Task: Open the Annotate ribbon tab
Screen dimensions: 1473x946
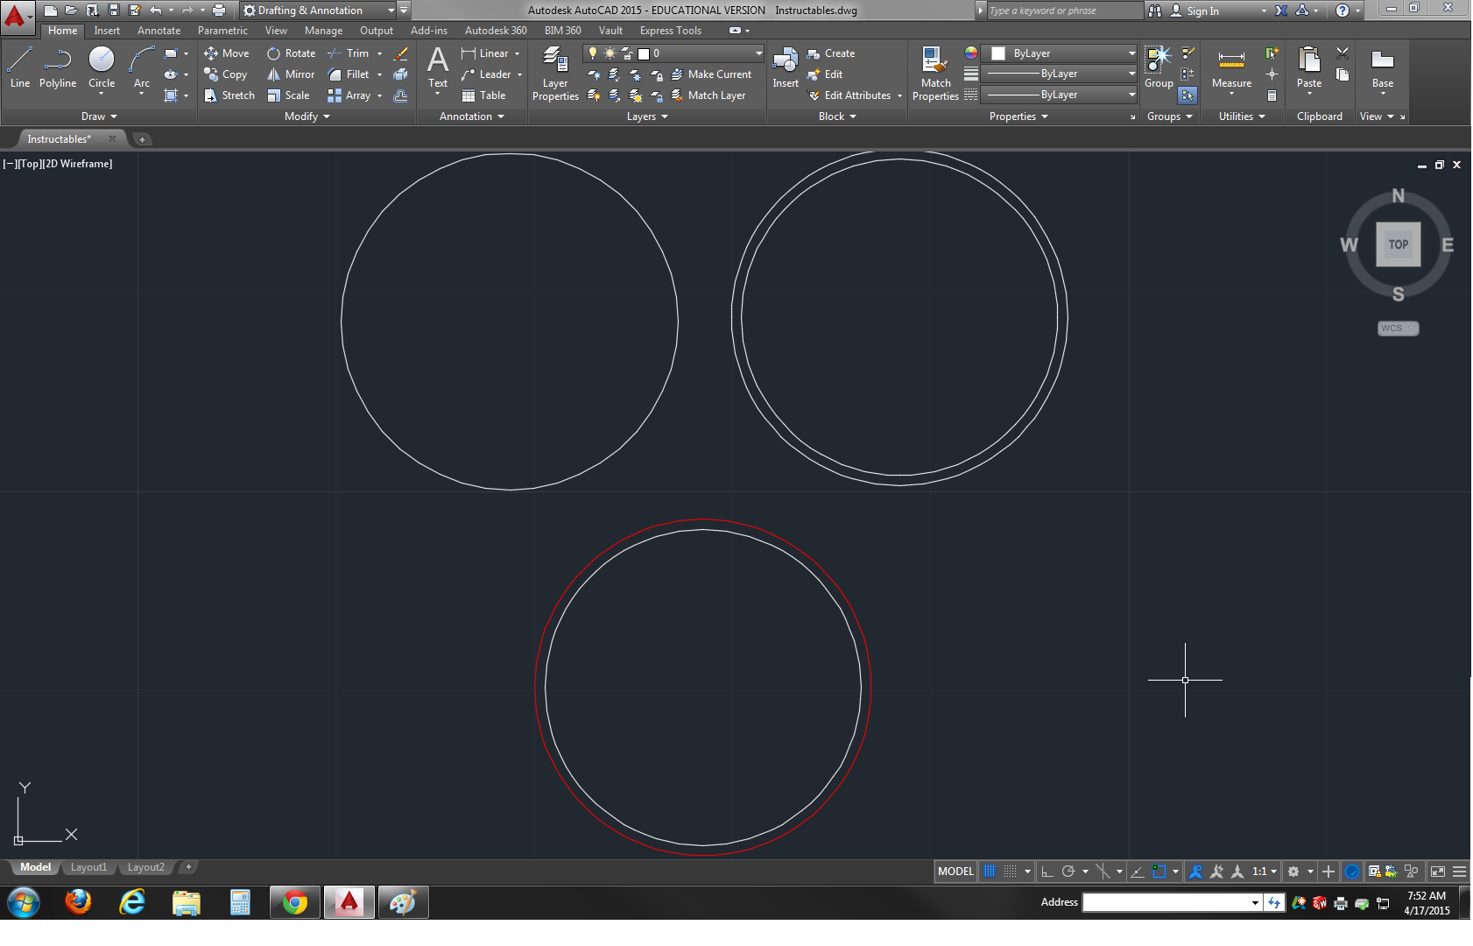Action: 159,31
